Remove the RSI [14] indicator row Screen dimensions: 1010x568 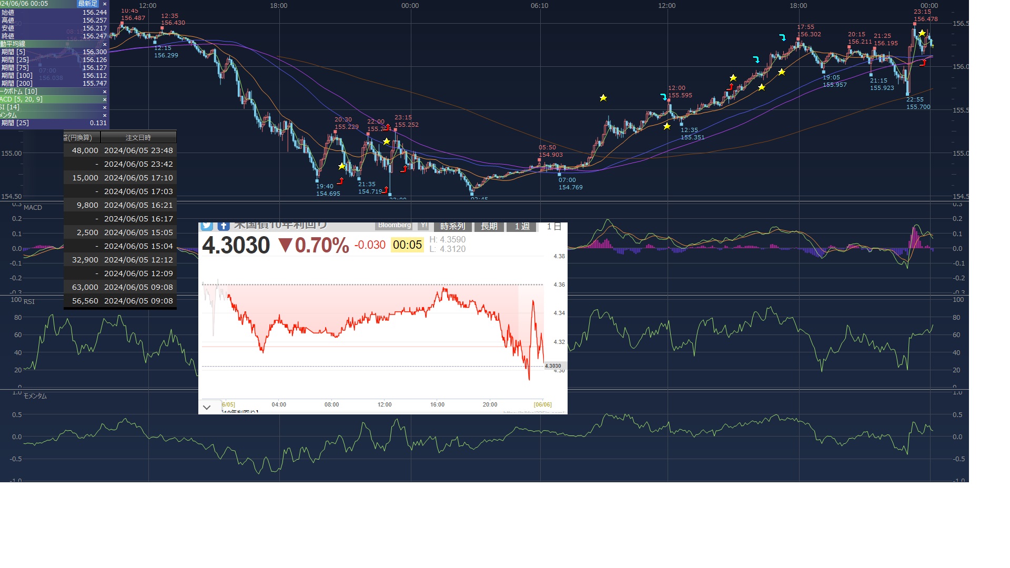[105, 107]
